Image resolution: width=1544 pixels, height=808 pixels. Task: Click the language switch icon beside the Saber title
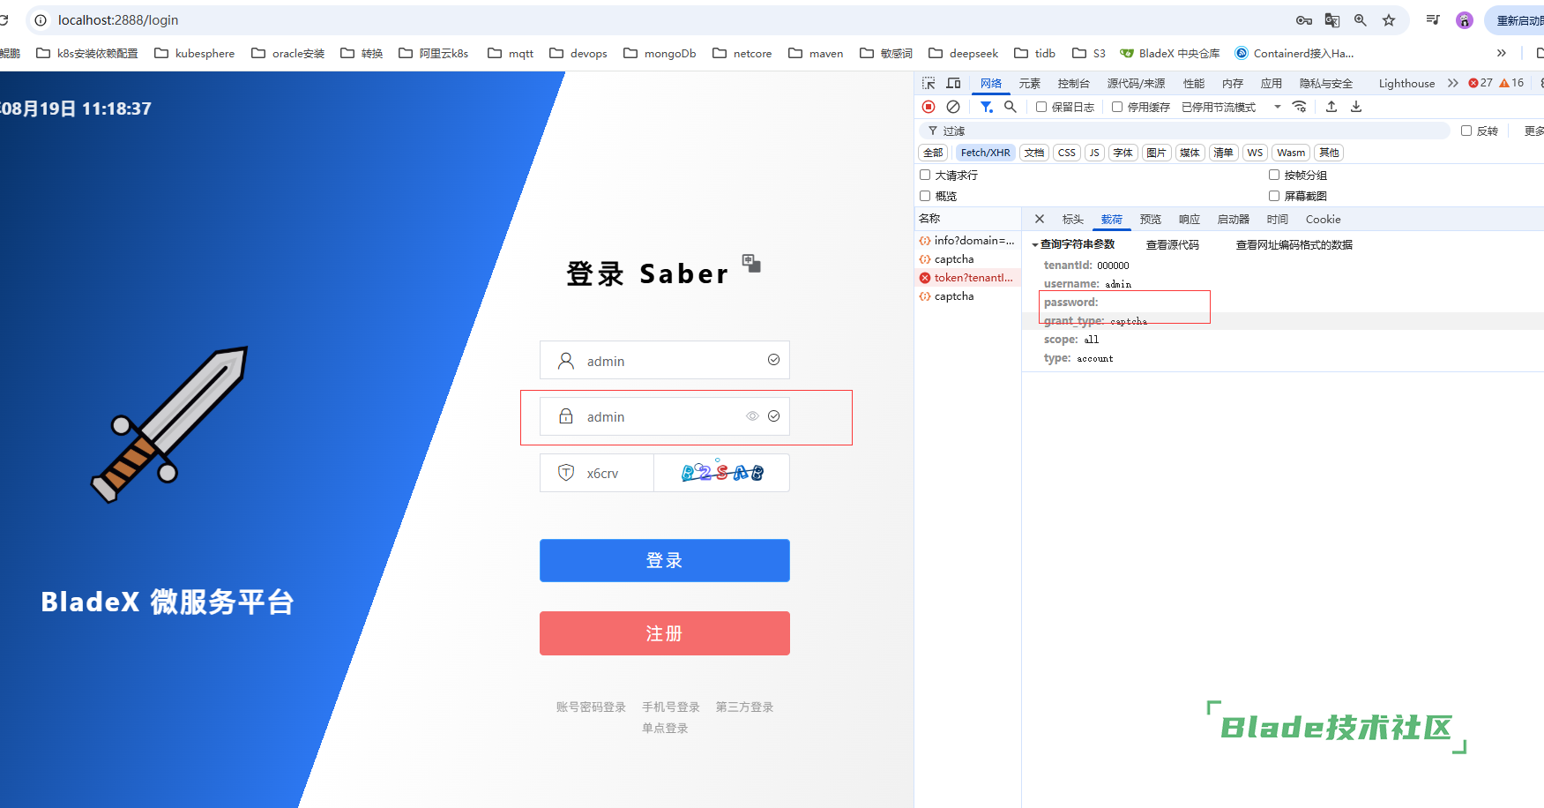pyautogui.click(x=751, y=263)
